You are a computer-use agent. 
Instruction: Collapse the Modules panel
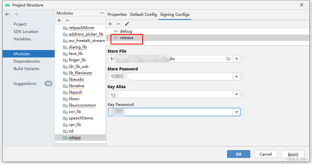point(102,13)
